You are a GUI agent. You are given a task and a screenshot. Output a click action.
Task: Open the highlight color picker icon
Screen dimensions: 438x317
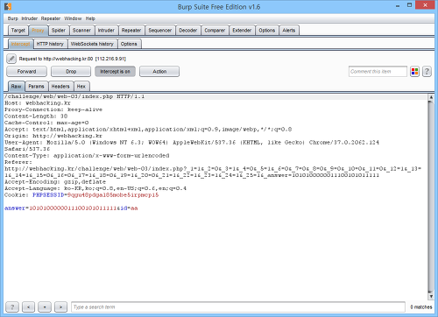coord(414,71)
